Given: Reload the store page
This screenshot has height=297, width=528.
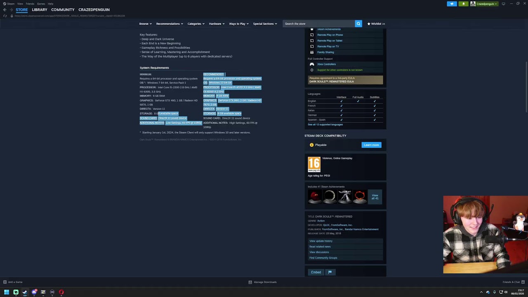Looking at the screenshot, I should click(5, 16).
